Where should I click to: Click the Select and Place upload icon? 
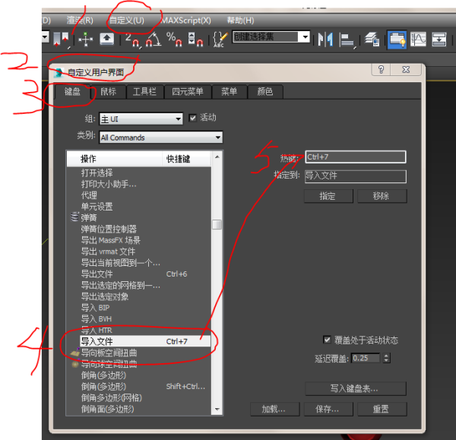click(106, 39)
